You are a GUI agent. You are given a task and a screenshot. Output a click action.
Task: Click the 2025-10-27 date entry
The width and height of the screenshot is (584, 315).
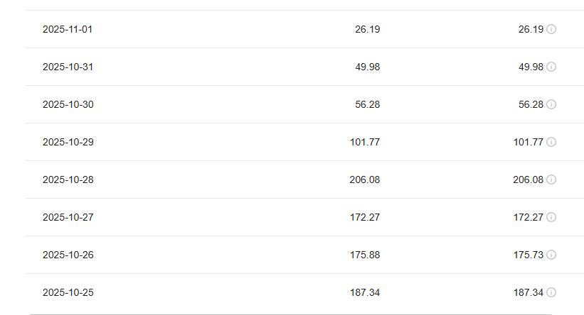coord(68,217)
